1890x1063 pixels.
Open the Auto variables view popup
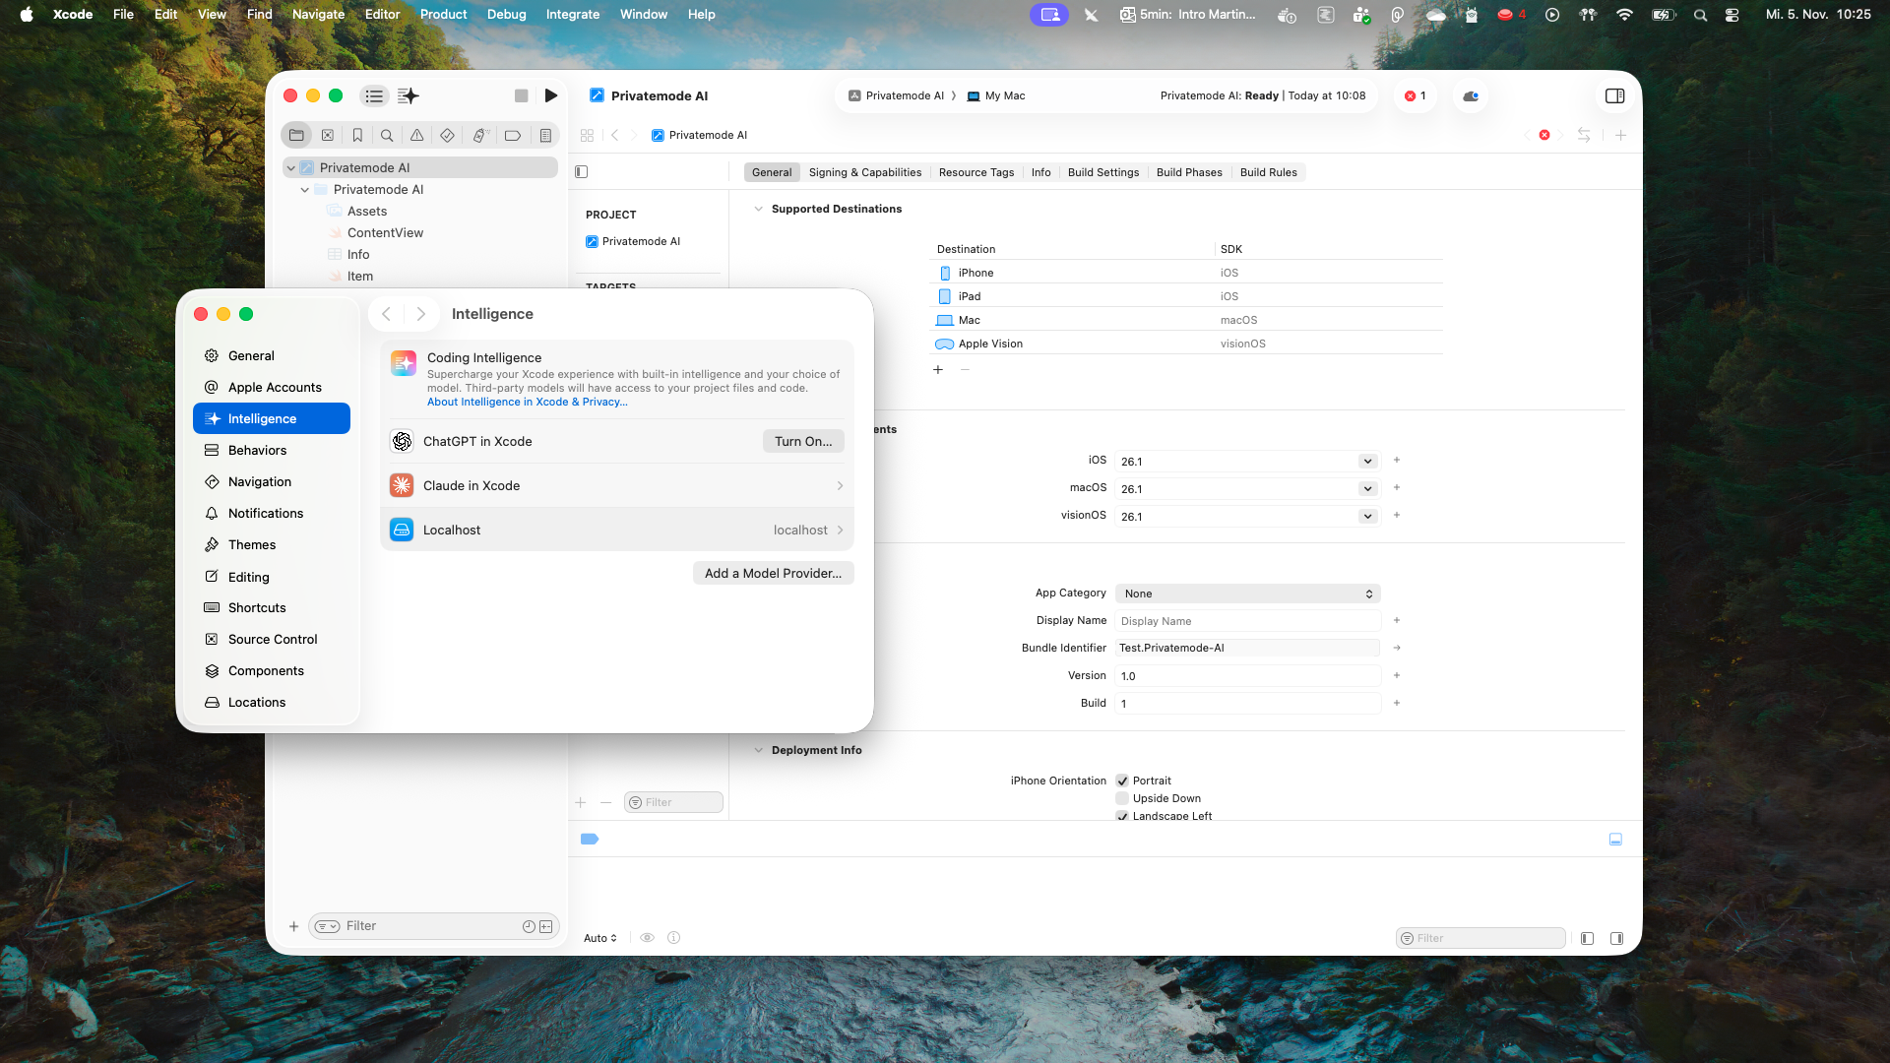tap(600, 939)
